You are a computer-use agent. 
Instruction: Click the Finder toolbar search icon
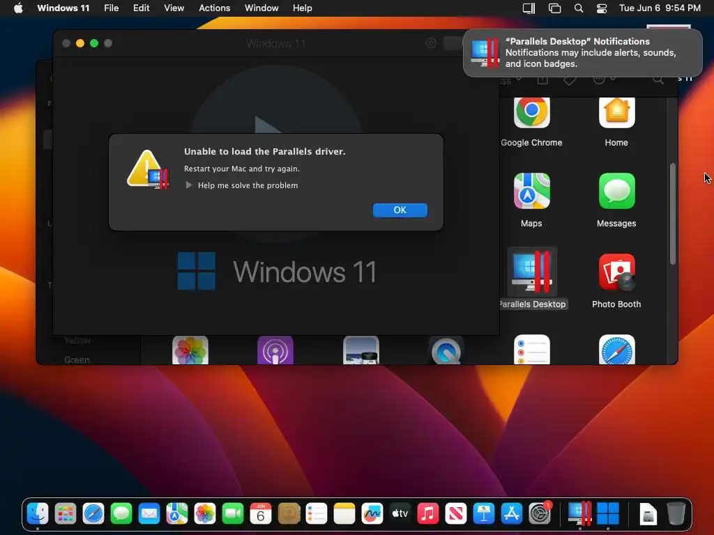tap(658, 79)
